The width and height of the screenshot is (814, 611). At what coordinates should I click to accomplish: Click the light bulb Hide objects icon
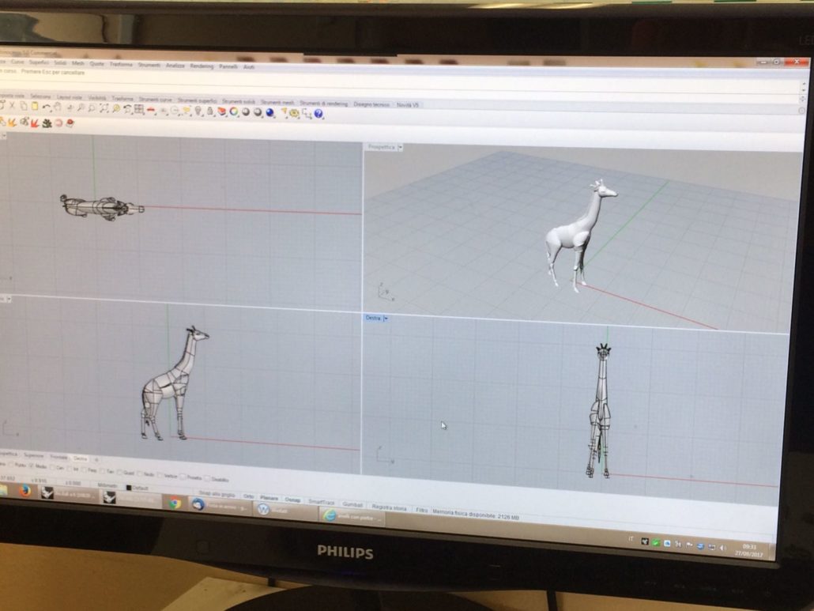tap(198, 111)
